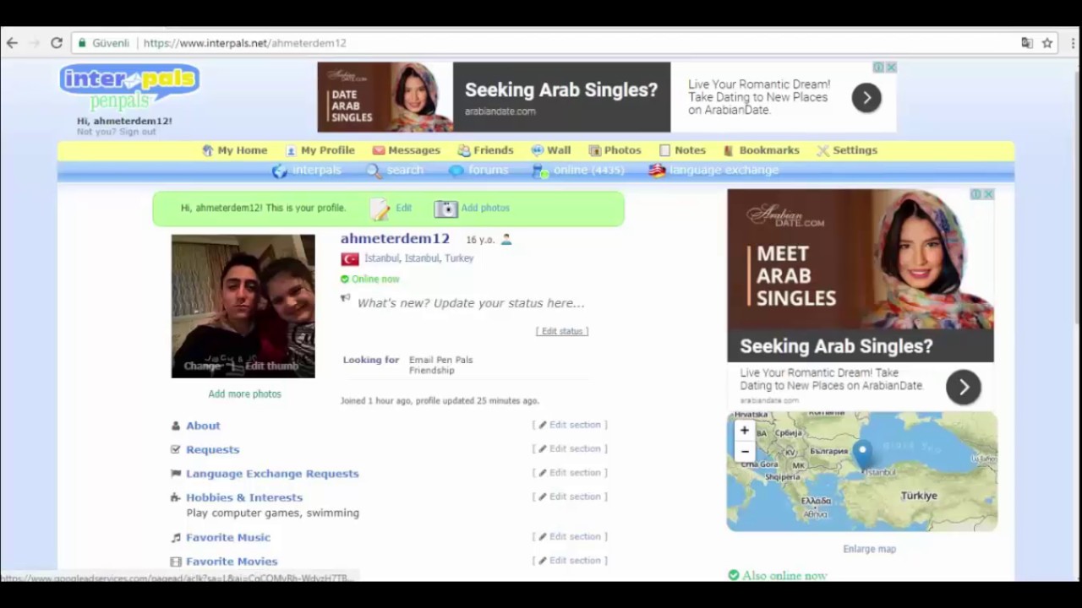The height and width of the screenshot is (608, 1082).
Task: Click the ahmeterdem12 username heading
Action: click(x=395, y=239)
